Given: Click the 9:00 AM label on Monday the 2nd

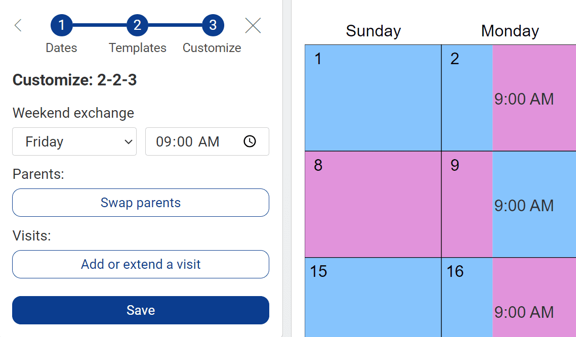Looking at the screenshot, I should pos(524,99).
